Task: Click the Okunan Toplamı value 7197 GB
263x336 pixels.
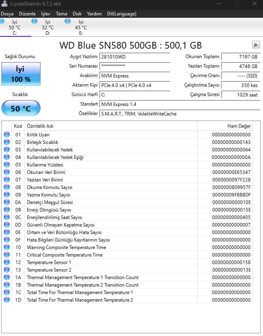Action: [241, 57]
